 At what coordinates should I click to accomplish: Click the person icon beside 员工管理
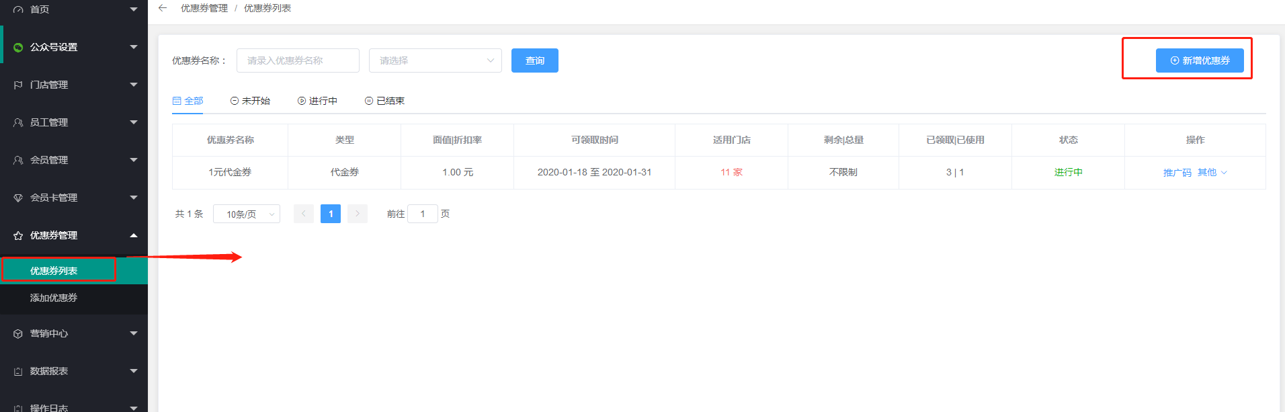(x=18, y=122)
